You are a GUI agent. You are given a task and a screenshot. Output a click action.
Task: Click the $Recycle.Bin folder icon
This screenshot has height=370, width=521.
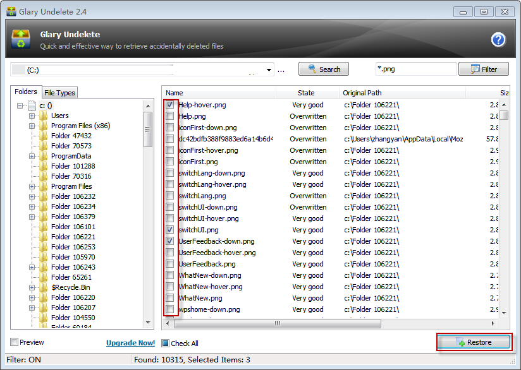(44, 287)
